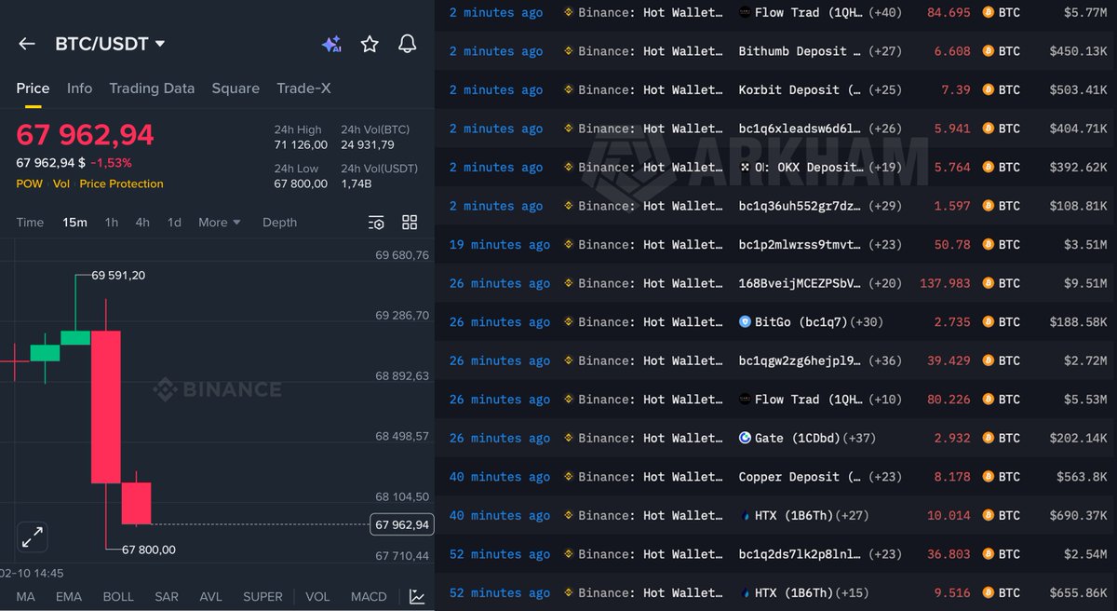Click the back arrow from BTC/USDT view

pos(26,43)
